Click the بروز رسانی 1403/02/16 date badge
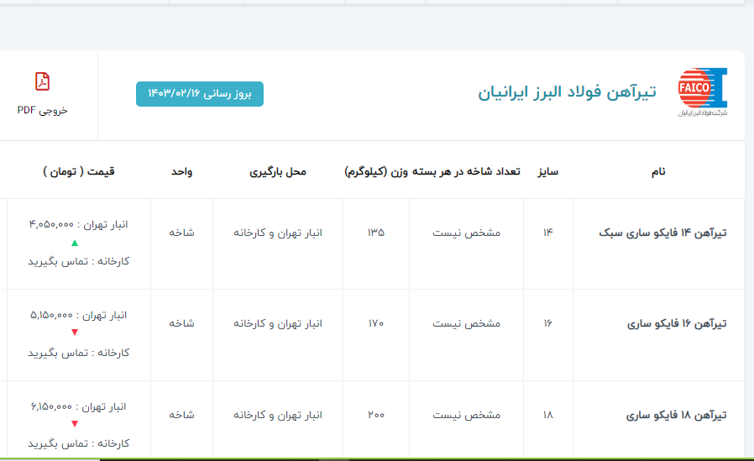754x461 pixels. [x=200, y=93]
